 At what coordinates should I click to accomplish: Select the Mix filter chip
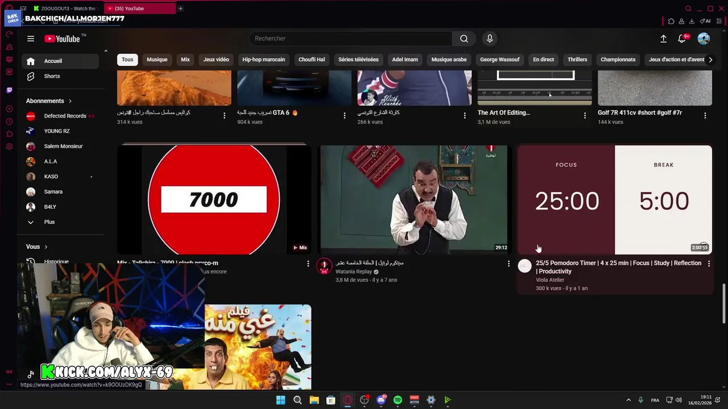[185, 60]
